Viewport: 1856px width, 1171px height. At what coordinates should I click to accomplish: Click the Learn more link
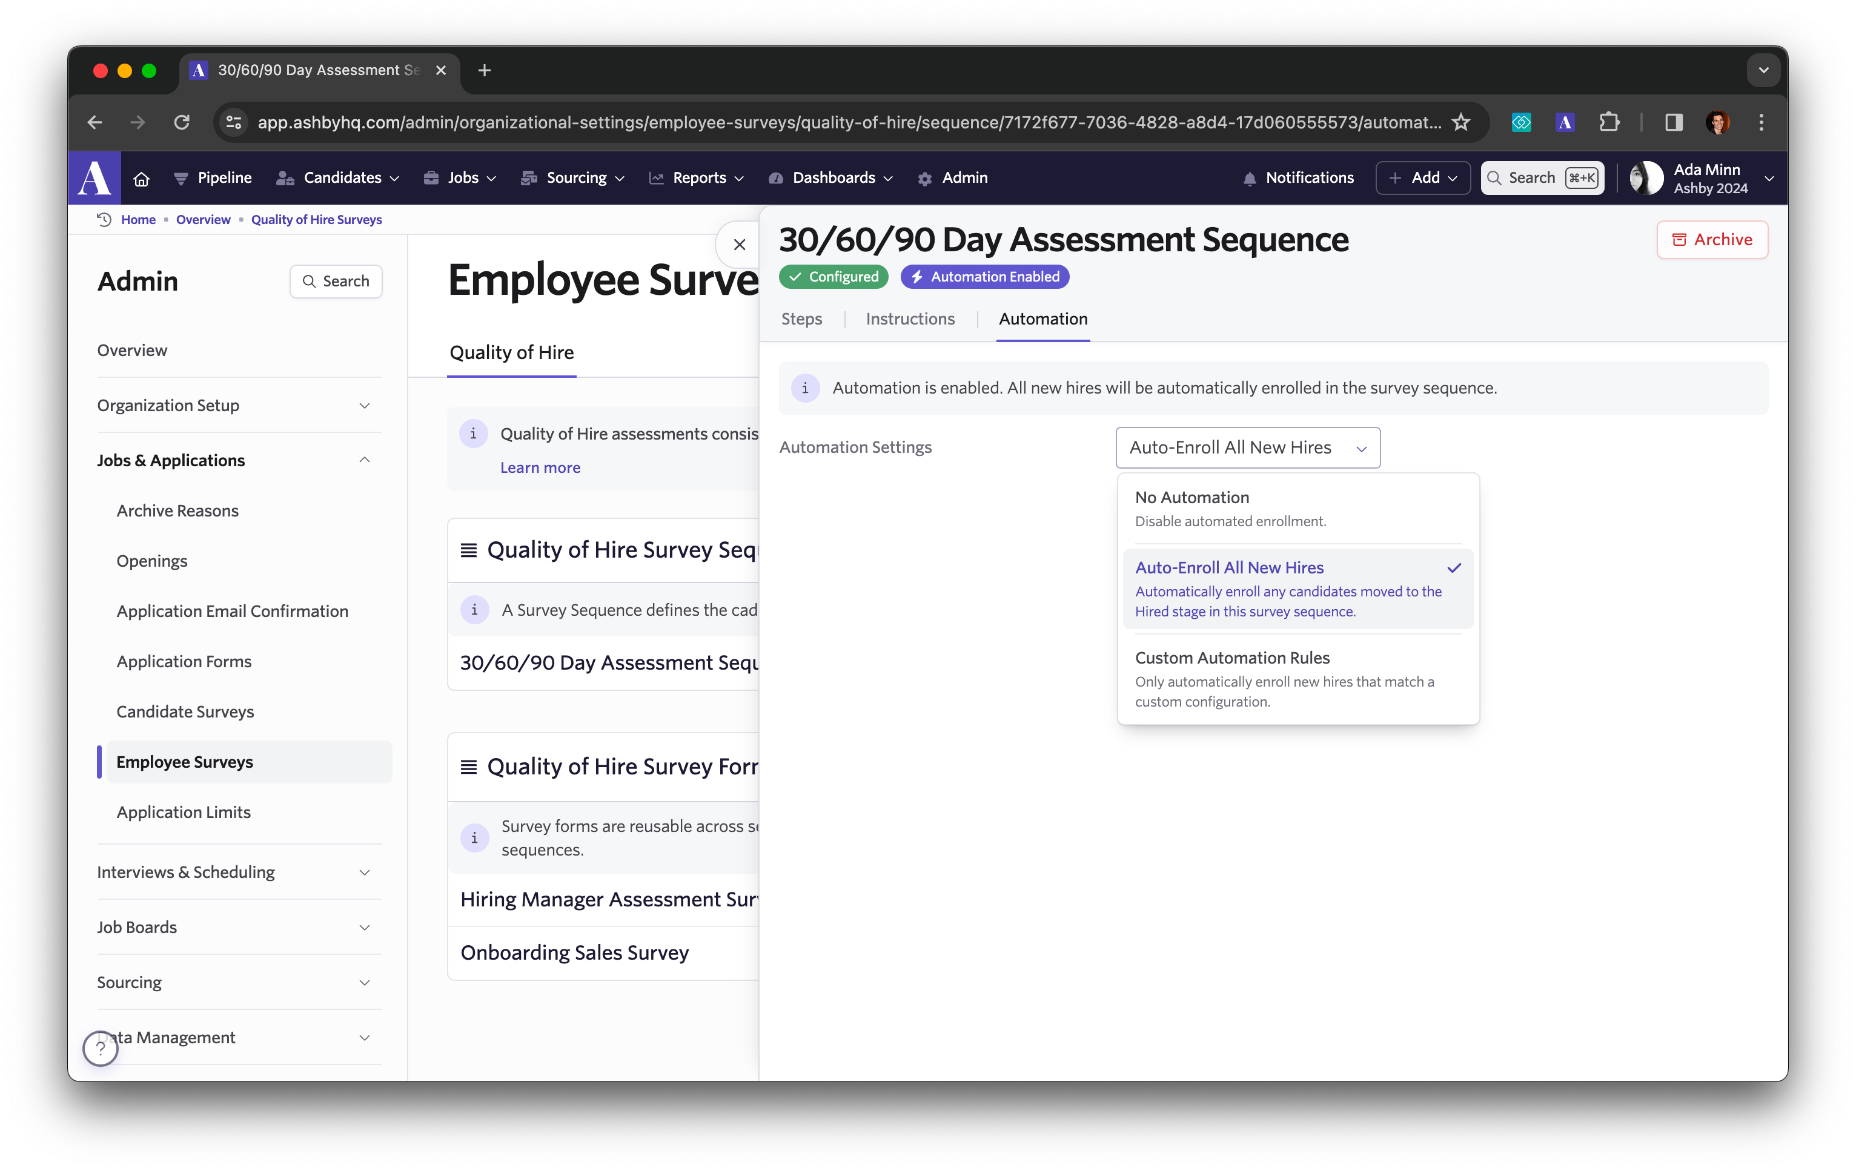click(x=540, y=467)
